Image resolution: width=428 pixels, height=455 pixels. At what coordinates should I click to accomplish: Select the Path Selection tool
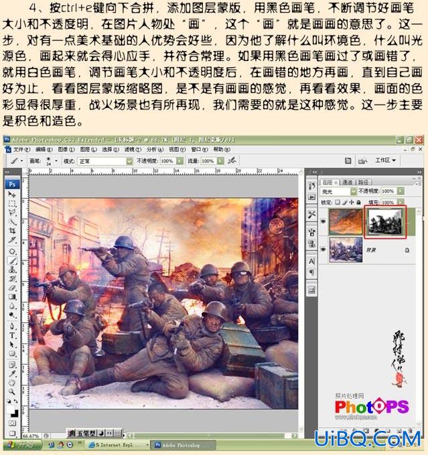click(x=12, y=344)
